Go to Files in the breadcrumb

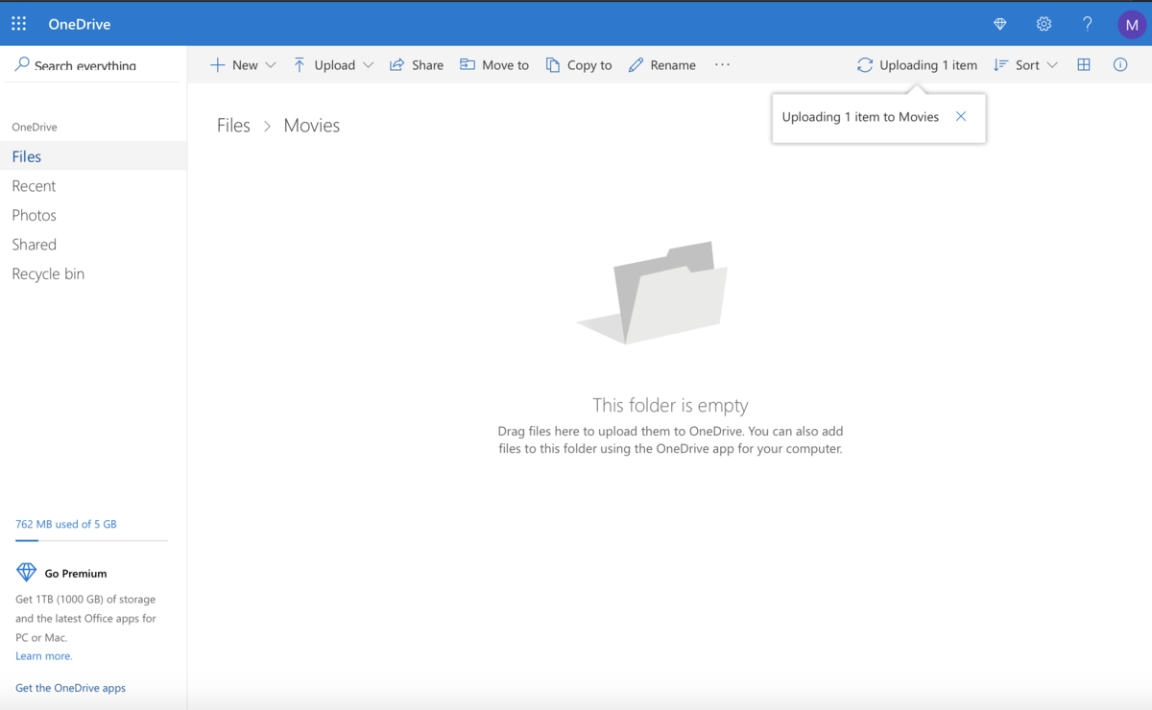point(233,126)
